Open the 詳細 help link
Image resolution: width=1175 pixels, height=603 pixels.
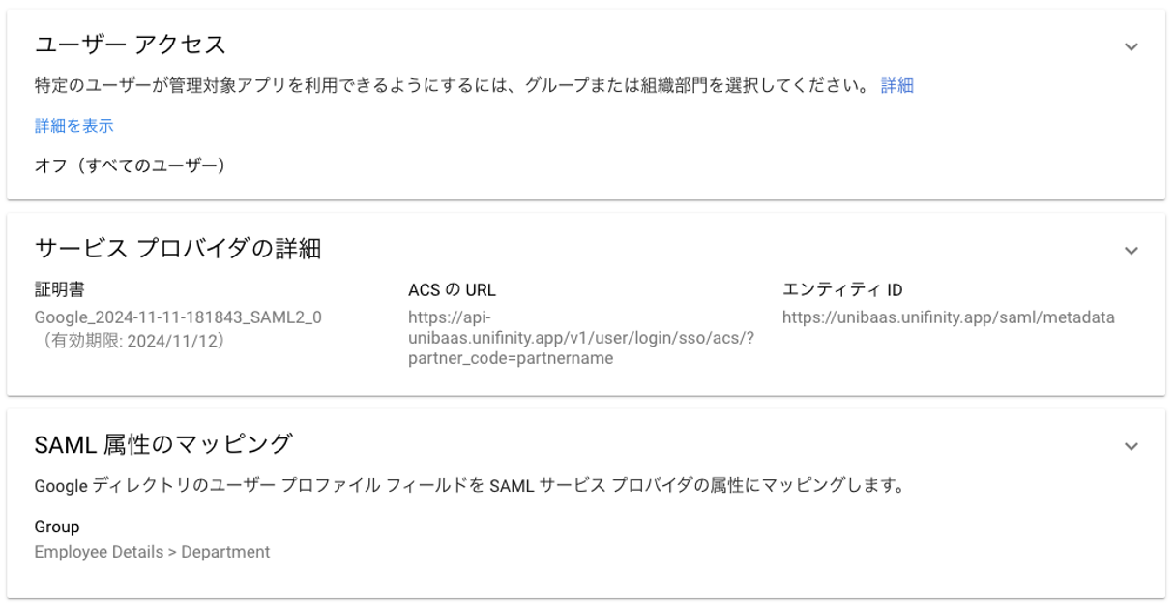coord(896,86)
